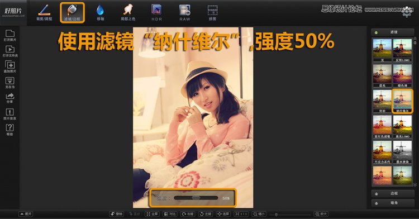
Task: Click the 好照片 app logo
Action: [13, 12]
